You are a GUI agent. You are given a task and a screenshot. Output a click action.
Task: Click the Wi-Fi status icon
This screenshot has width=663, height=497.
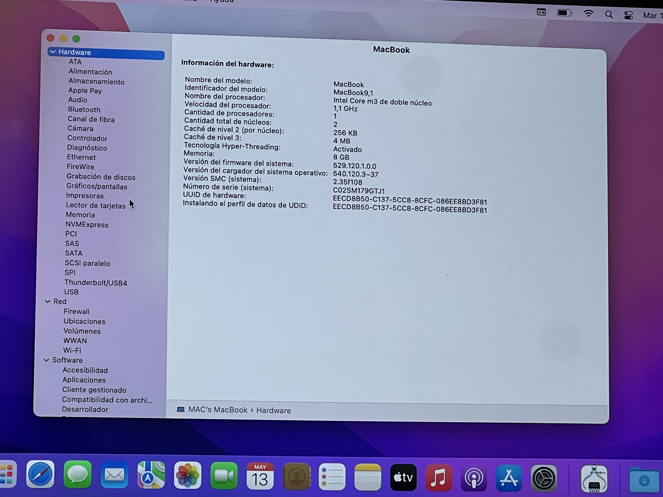tap(588, 14)
